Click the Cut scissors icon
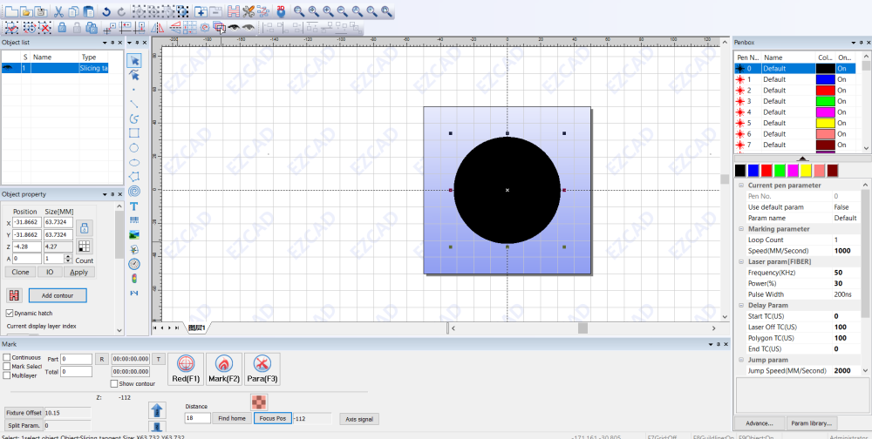 click(58, 10)
